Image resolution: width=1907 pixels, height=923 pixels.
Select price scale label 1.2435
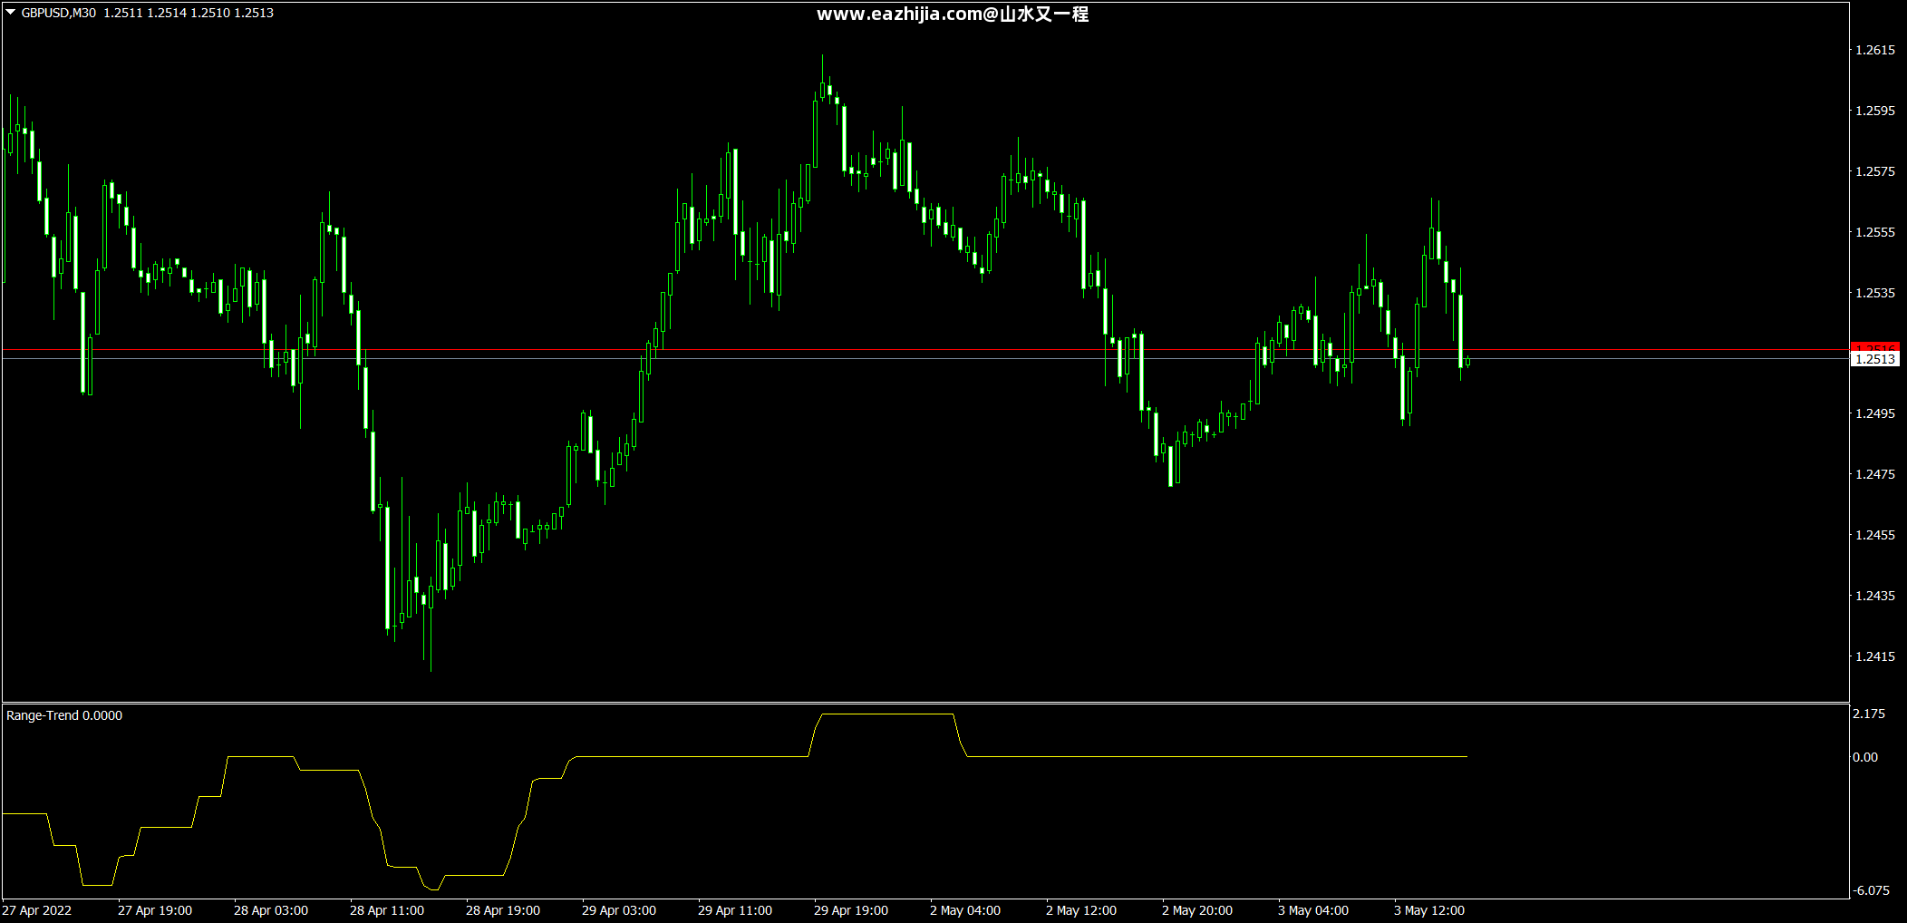pyautogui.click(x=1875, y=596)
